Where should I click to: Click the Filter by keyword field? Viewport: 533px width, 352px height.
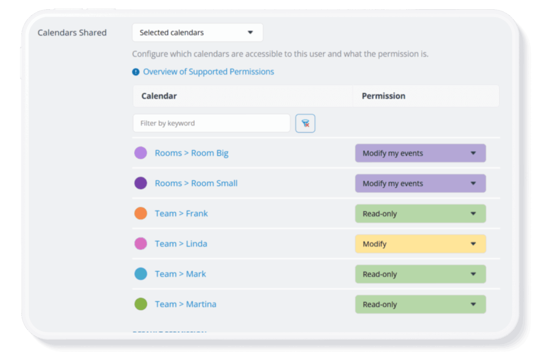211,123
